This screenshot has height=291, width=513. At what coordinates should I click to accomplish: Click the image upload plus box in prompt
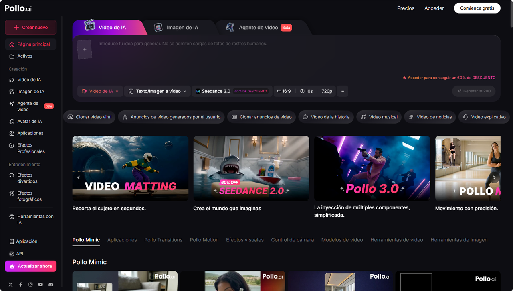[85, 50]
